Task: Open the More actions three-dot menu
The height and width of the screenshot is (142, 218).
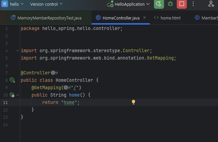Action: coord(193,4)
